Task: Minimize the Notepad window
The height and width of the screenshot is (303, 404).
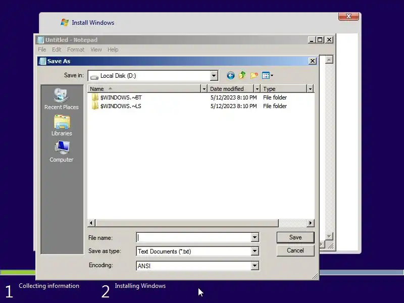Action: [x=312, y=40]
